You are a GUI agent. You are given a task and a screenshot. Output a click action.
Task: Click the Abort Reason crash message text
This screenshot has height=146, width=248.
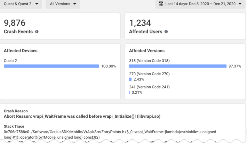point(82,116)
